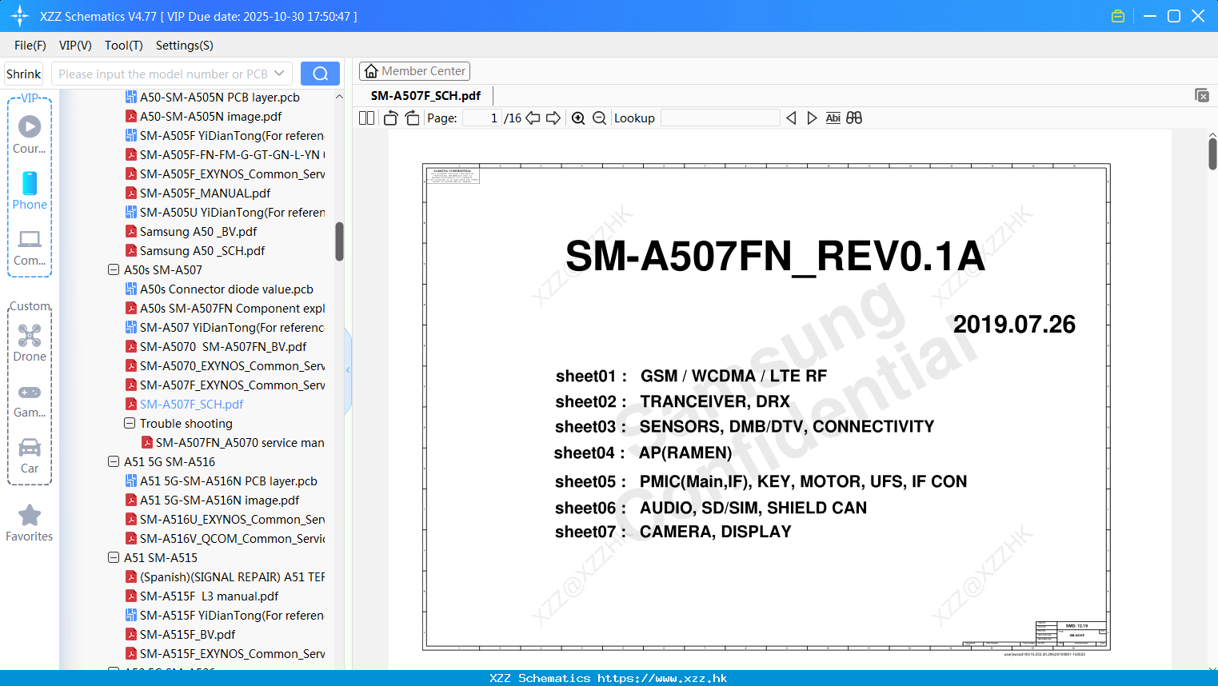Open the Car category

[30, 456]
